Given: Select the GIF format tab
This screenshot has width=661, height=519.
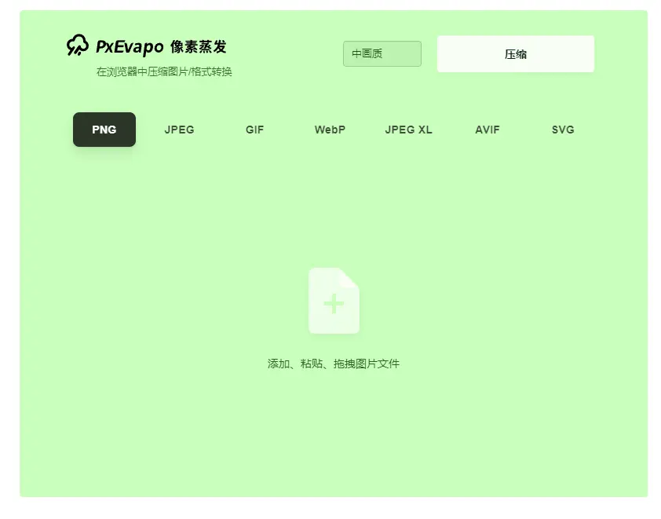Looking at the screenshot, I should tap(254, 130).
